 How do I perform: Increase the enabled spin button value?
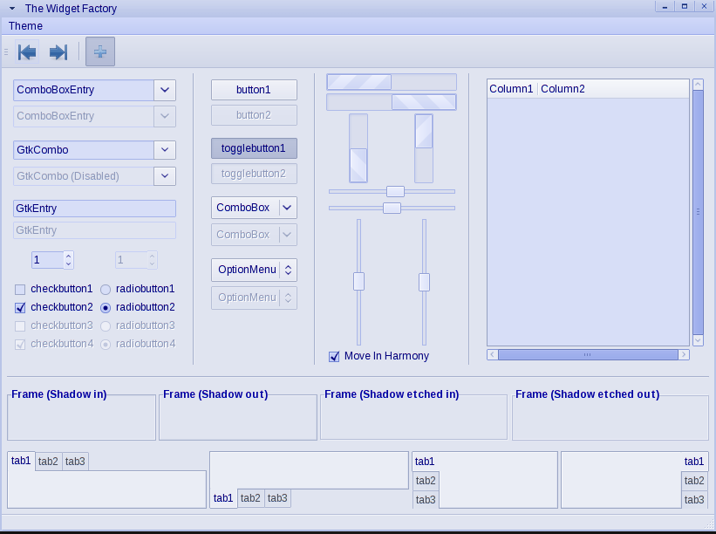click(x=68, y=256)
